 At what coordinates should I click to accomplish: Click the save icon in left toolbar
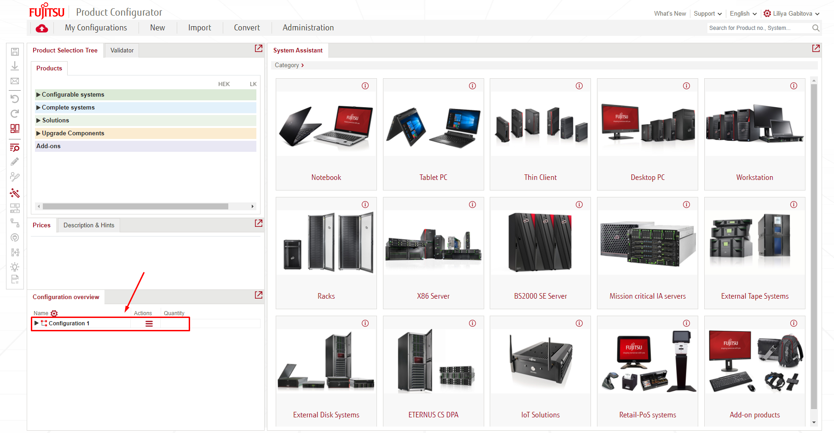click(x=15, y=52)
